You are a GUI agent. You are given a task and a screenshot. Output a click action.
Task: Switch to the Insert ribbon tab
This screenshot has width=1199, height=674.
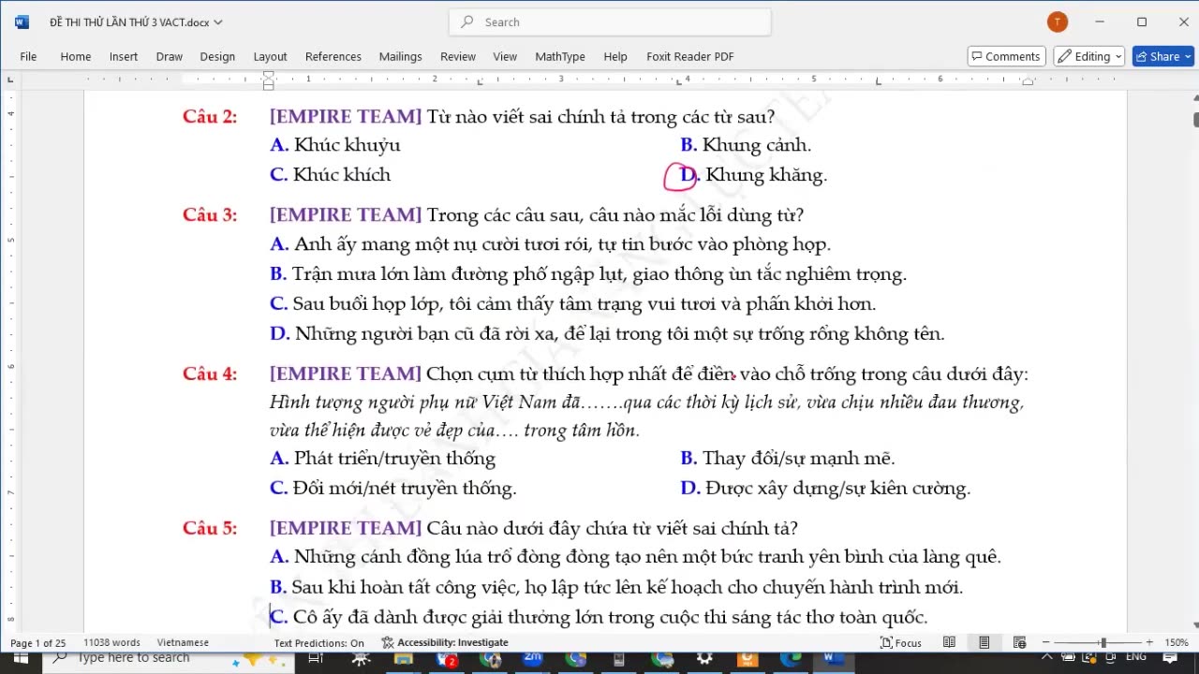124,56
